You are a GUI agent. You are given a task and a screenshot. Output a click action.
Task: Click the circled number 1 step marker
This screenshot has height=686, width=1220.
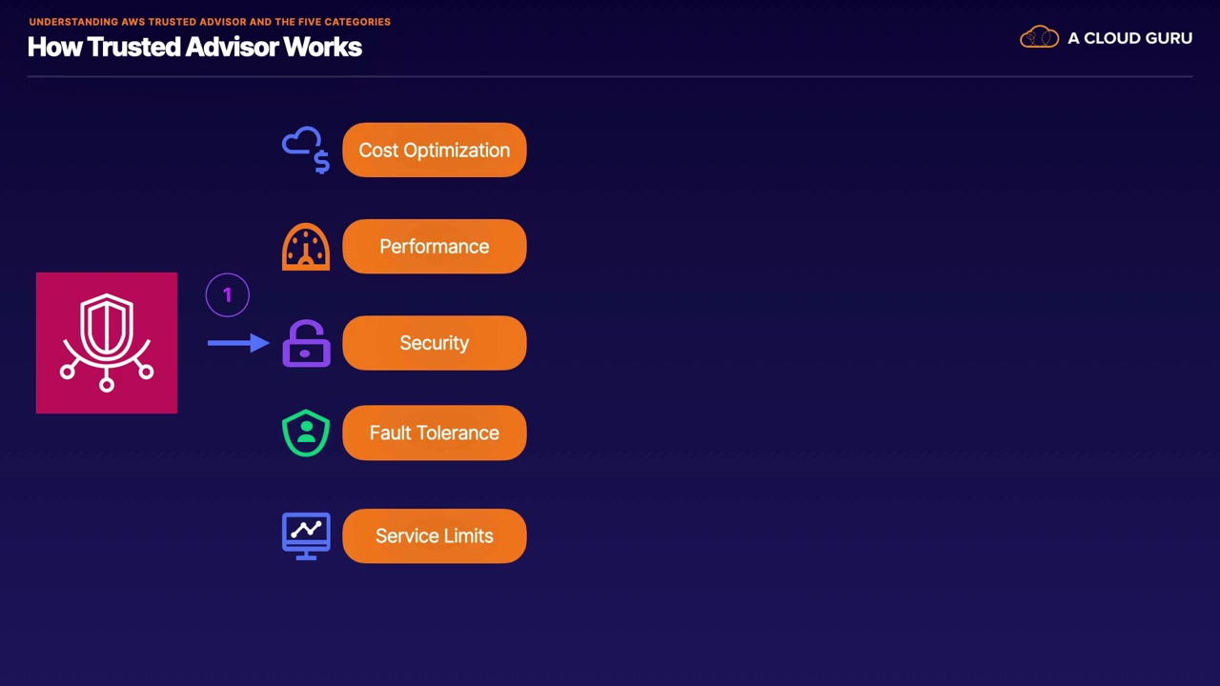pos(227,295)
